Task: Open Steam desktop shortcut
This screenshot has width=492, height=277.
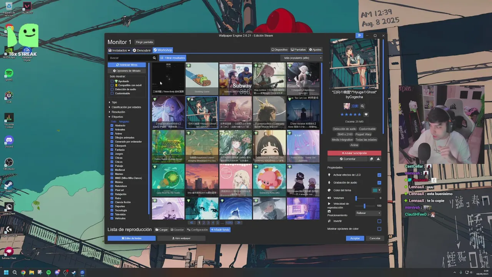Action: (9, 186)
